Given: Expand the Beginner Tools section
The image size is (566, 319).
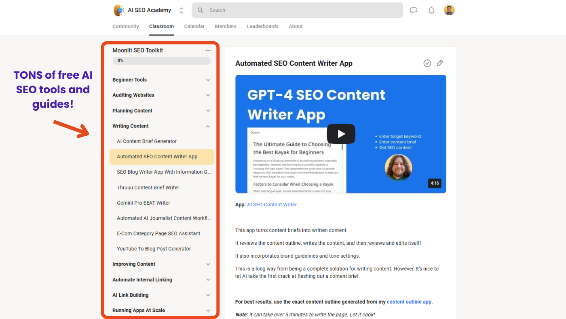Looking at the screenshot, I should (208, 80).
